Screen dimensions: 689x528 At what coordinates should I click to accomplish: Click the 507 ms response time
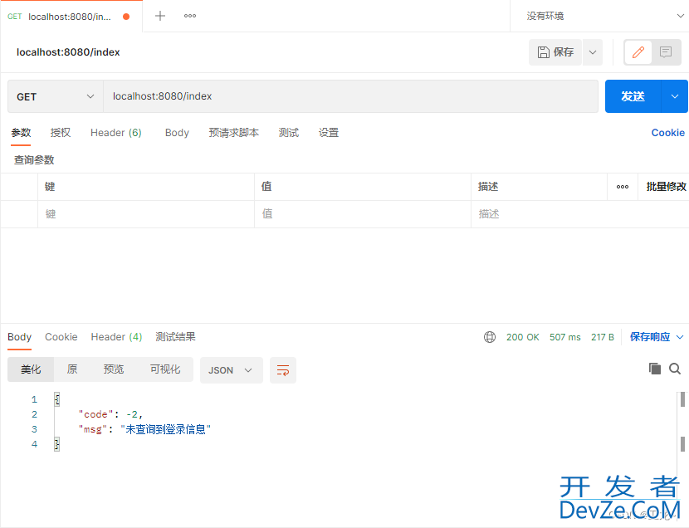click(x=564, y=337)
